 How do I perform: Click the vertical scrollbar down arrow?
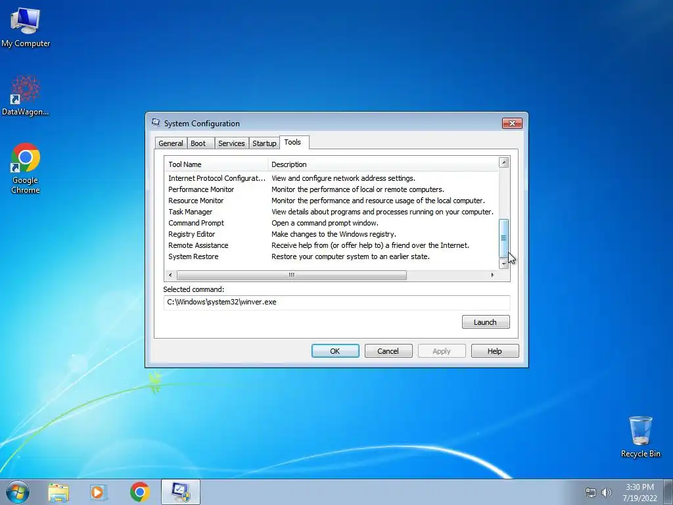(504, 264)
